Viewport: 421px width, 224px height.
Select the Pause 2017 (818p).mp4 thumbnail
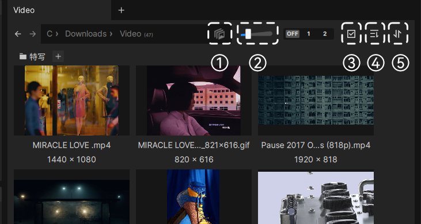[x=316, y=101]
